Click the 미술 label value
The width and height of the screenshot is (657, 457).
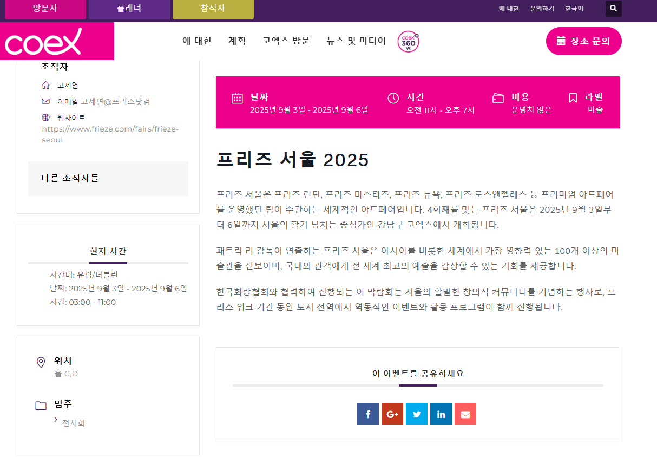(595, 110)
